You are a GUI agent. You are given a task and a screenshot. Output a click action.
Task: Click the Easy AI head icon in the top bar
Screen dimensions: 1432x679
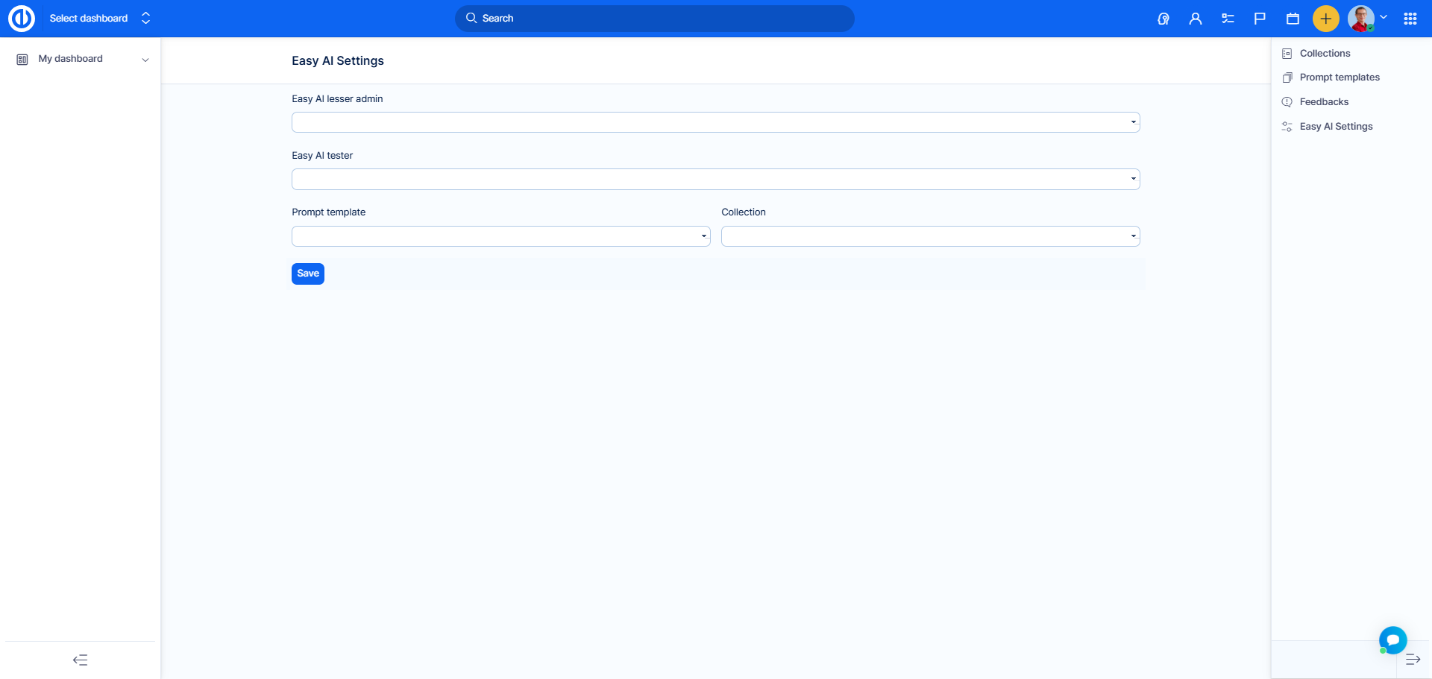[x=1163, y=19]
